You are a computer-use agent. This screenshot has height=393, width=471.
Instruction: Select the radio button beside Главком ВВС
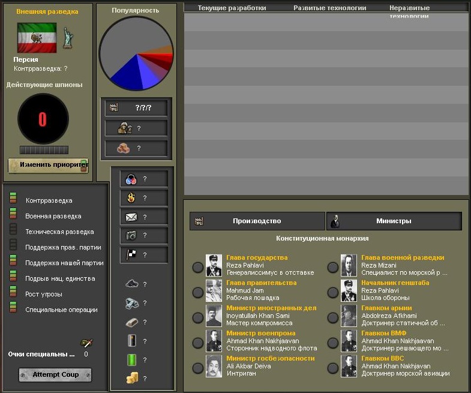tap(332, 368)
